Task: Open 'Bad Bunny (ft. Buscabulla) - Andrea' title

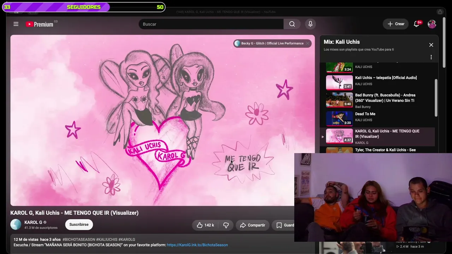Action: point(385,98)
